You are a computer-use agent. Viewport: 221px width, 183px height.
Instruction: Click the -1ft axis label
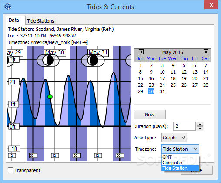click(14, 149)
